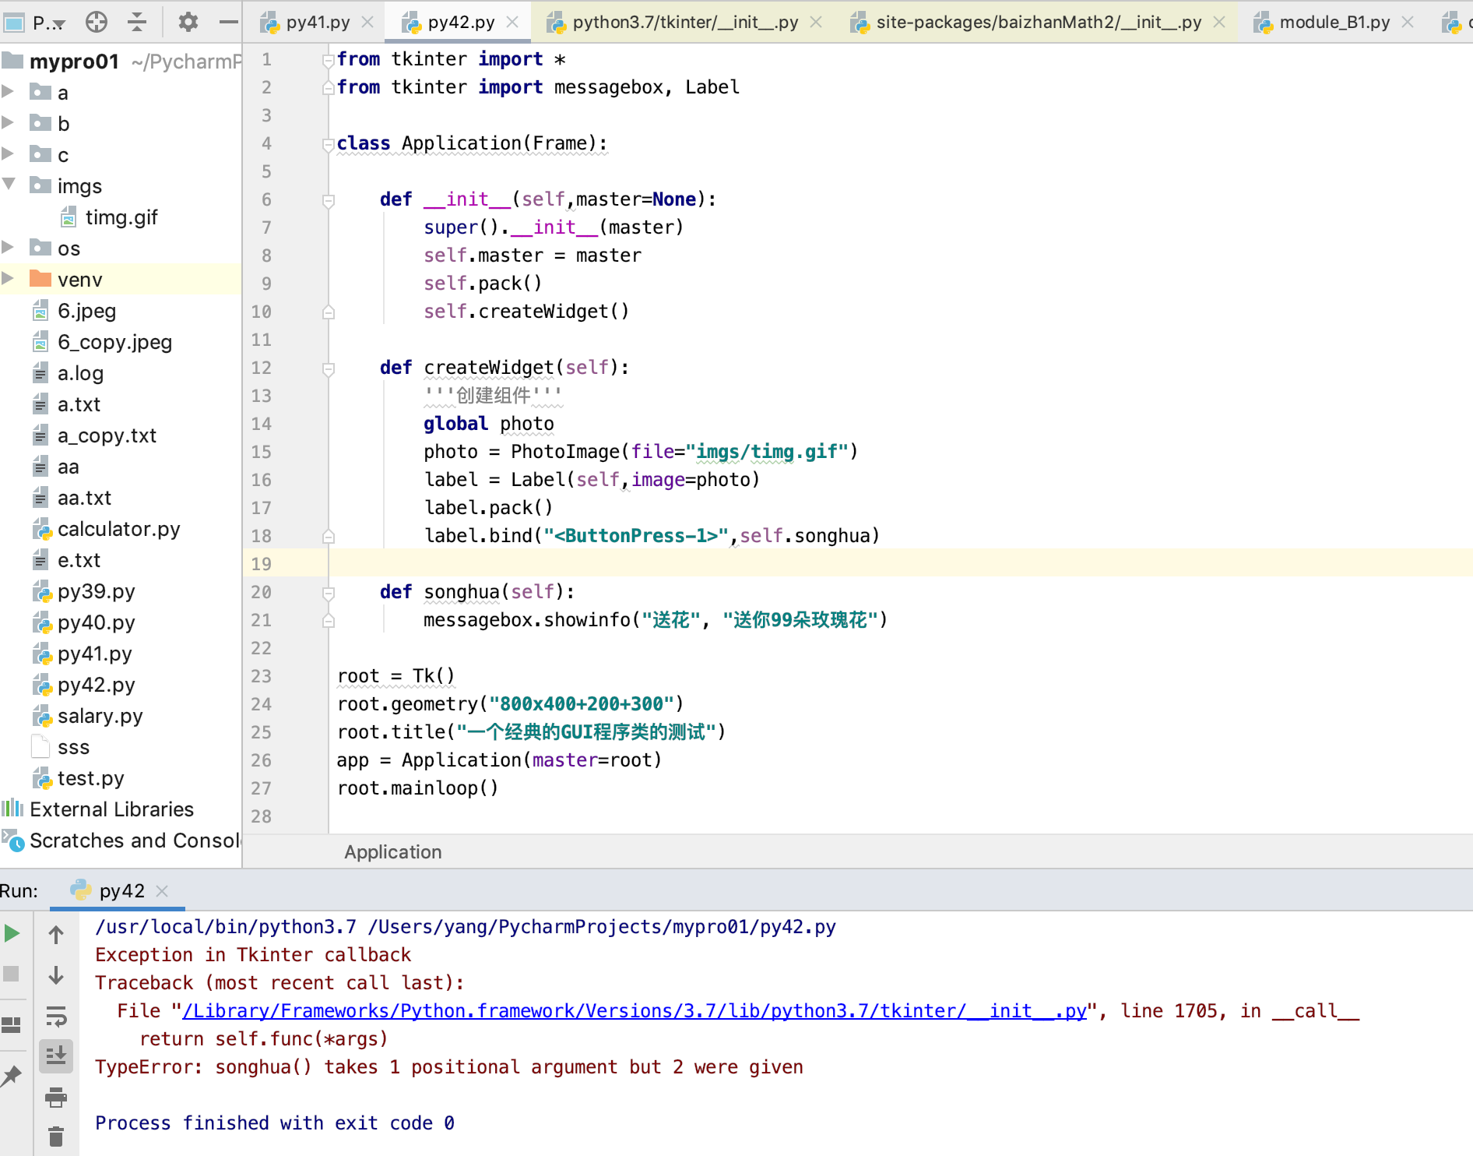Fold the songhua method at line 20

click(329, 593)
